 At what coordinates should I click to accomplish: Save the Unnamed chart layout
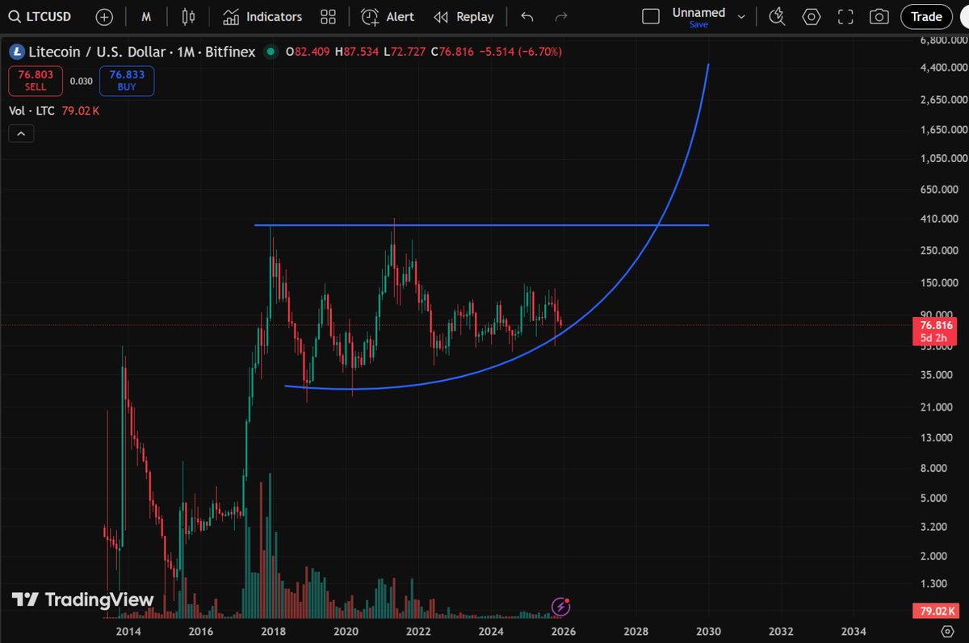point(698,25)
